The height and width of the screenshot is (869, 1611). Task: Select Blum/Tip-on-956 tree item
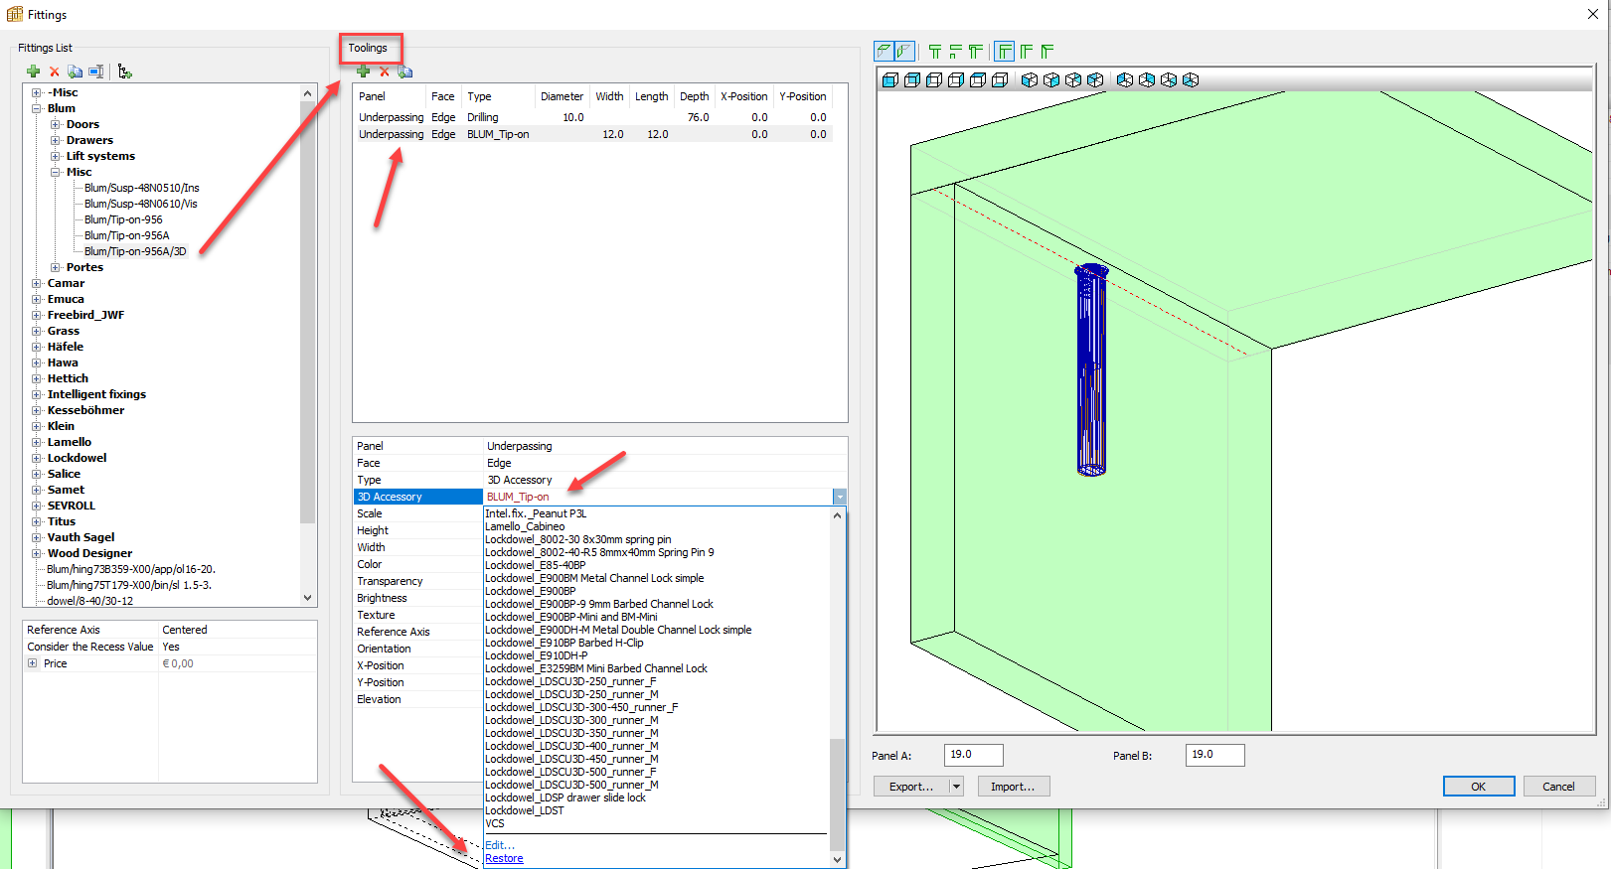click(123, 219)
